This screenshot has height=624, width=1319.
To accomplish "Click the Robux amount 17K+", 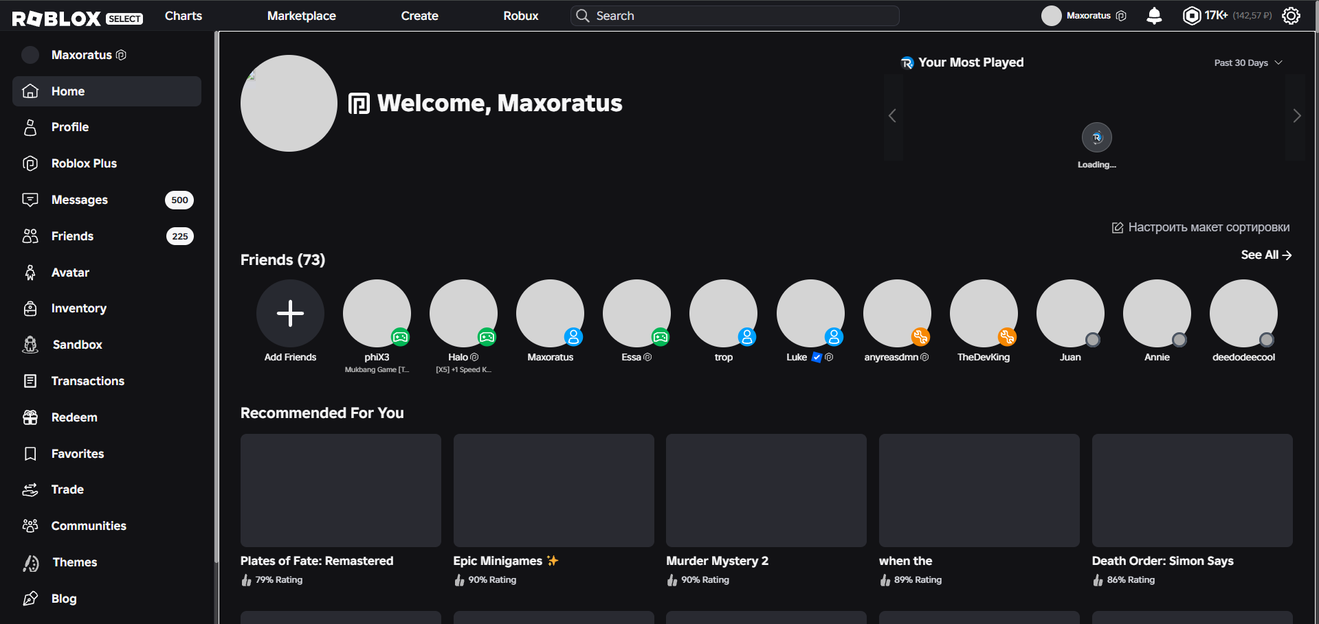I will coord(1216,15).
